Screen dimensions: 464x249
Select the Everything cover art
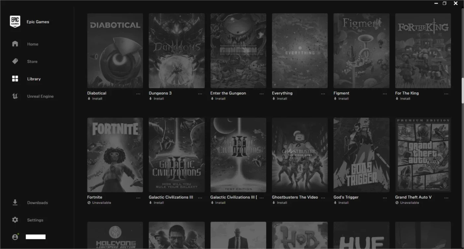[x=300, y=51]
